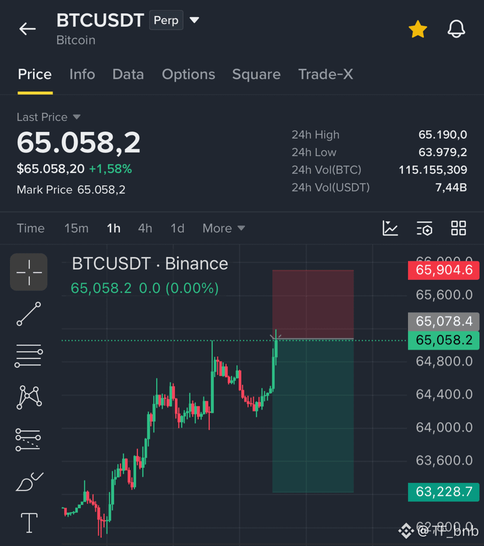Select the XABCD pattern tool
Image resolution: width=484 pixels, height=546 pixels.
(29, 397)
